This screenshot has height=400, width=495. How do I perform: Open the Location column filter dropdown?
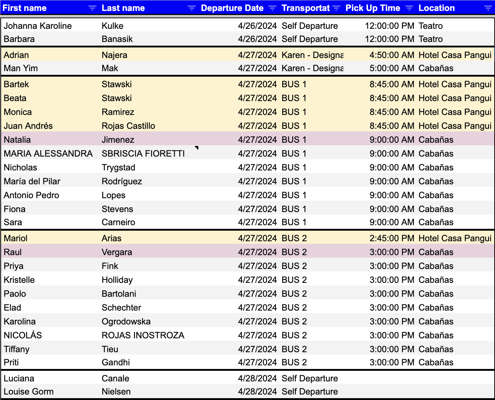pyautogui.click(x=488, y=8)
